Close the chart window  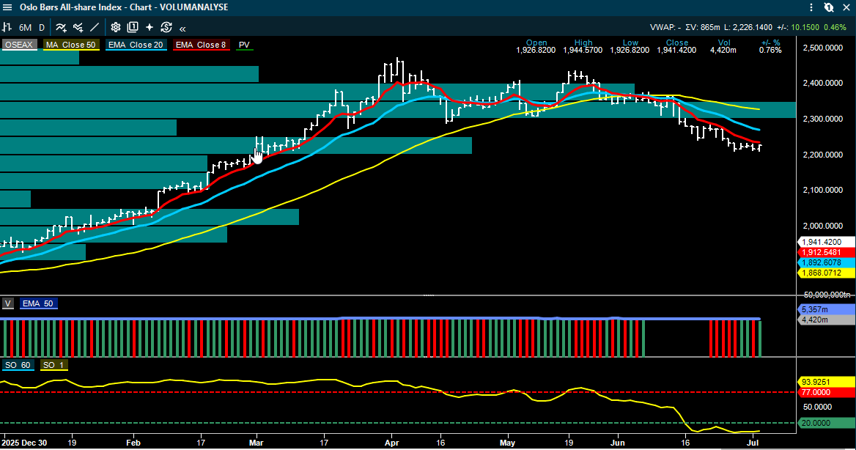[x=846, y=7]
